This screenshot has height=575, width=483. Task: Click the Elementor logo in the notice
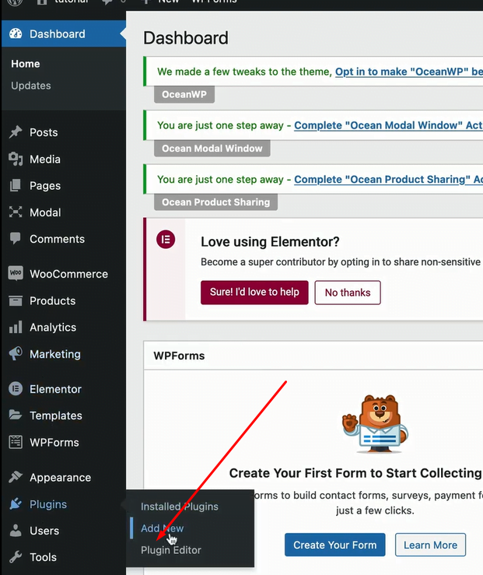pyautogui.click(x=166, y=240)
